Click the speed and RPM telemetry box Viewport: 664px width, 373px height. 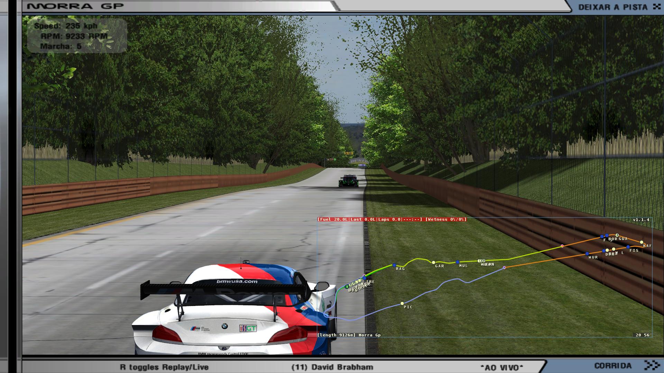77,36
